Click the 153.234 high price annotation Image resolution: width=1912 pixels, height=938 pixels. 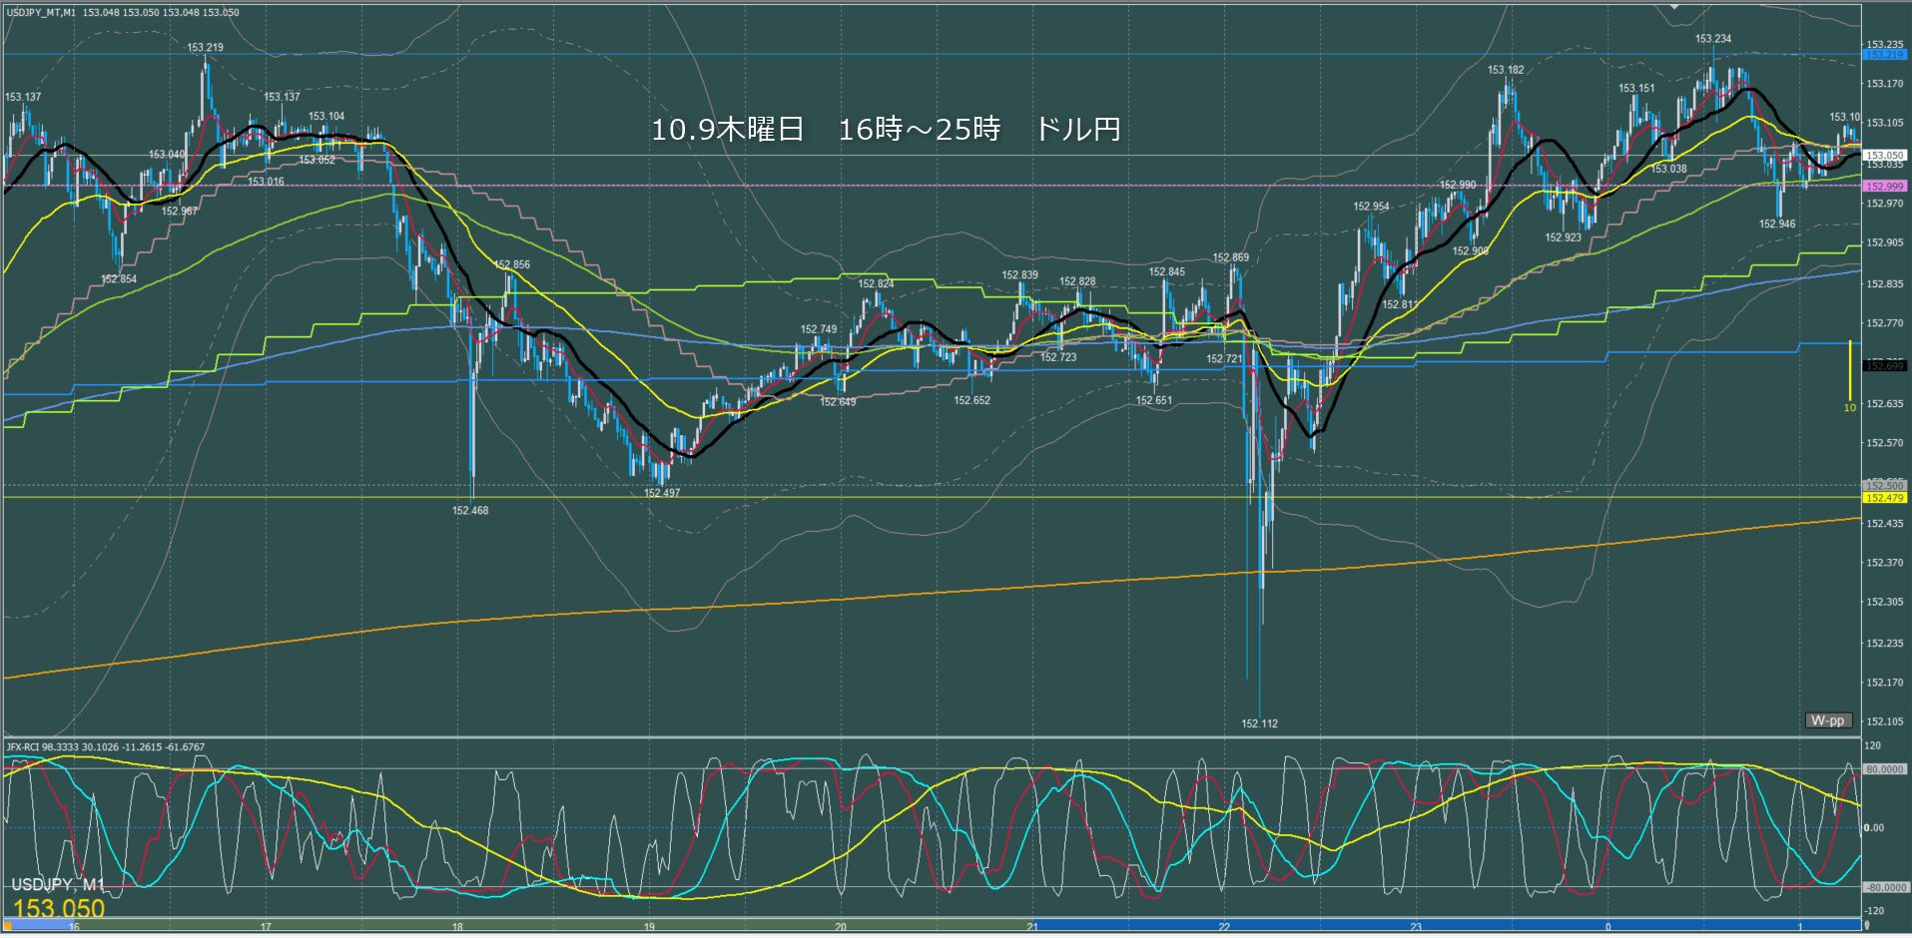point(1712,39)
